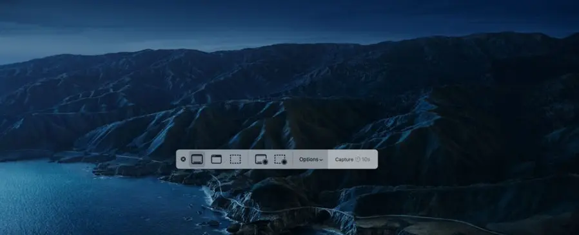
Task: Click the Options text label
Action: pyautogui.click(x=309, y=160)
